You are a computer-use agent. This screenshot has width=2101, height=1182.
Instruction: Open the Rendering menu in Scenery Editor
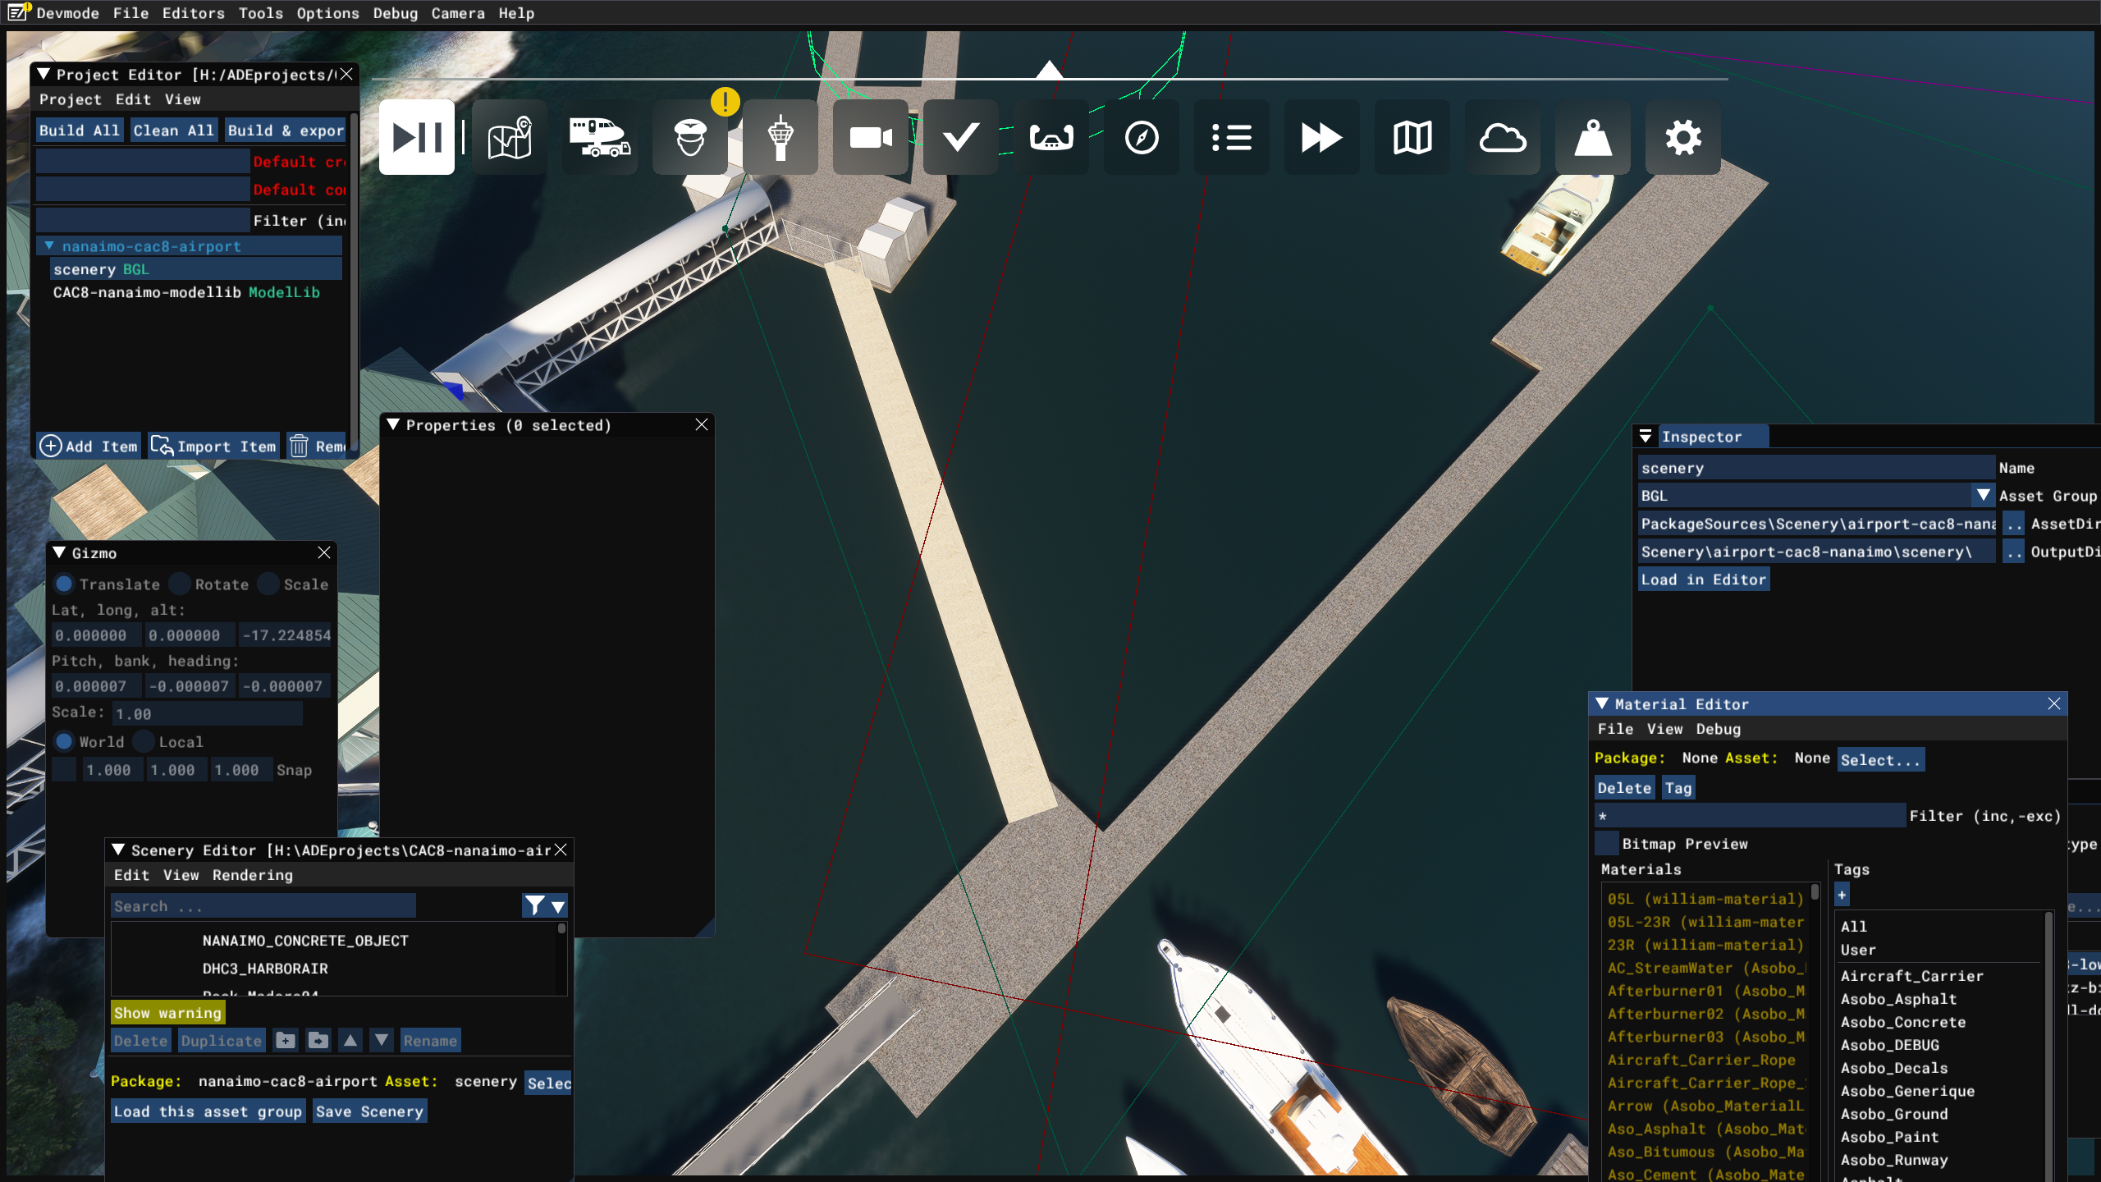click(x=252, y=875)
